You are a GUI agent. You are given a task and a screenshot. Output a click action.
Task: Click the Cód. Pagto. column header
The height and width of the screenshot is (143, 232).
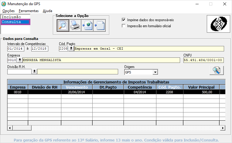tap(169, 87)
